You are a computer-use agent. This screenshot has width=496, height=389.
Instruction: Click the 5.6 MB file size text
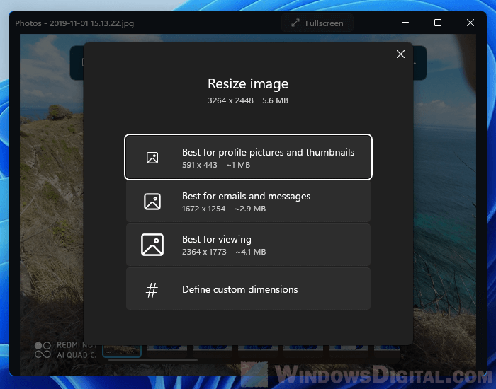275,100
